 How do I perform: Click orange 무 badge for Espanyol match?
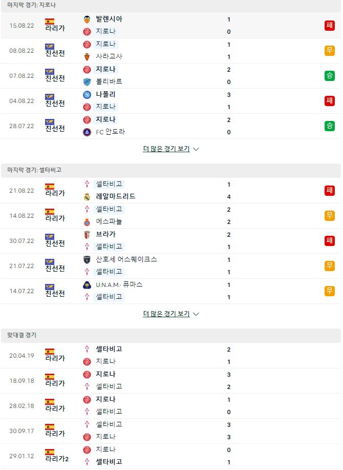pyautogui.click(x=330, y=215)
